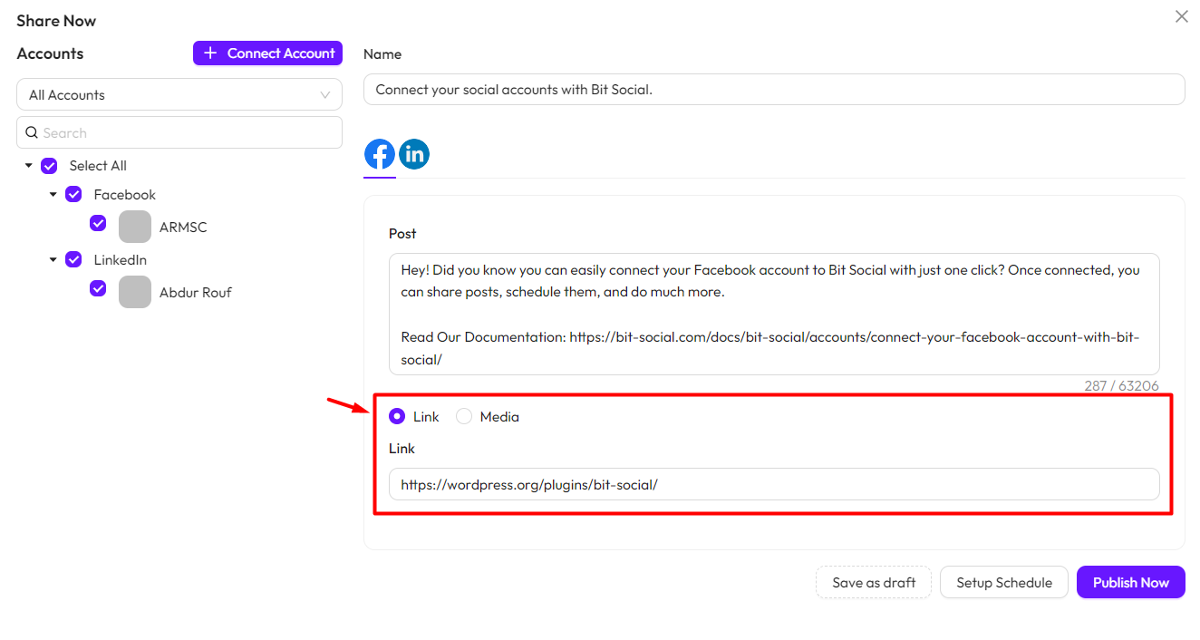Click the 287 / 63206 character counter
This screenshot has width=1200, height=640.
point(1121,386)
